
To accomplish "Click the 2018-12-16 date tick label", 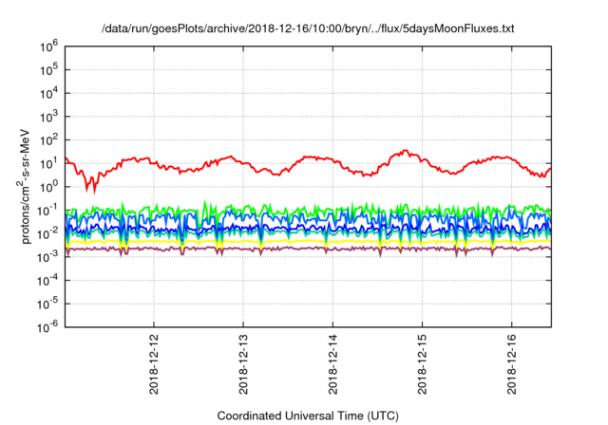I will click(512, 364).
